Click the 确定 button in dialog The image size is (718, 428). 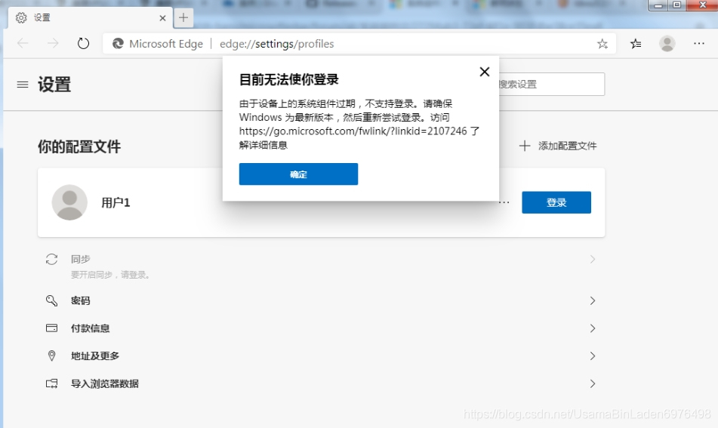(x=298, y=174)
